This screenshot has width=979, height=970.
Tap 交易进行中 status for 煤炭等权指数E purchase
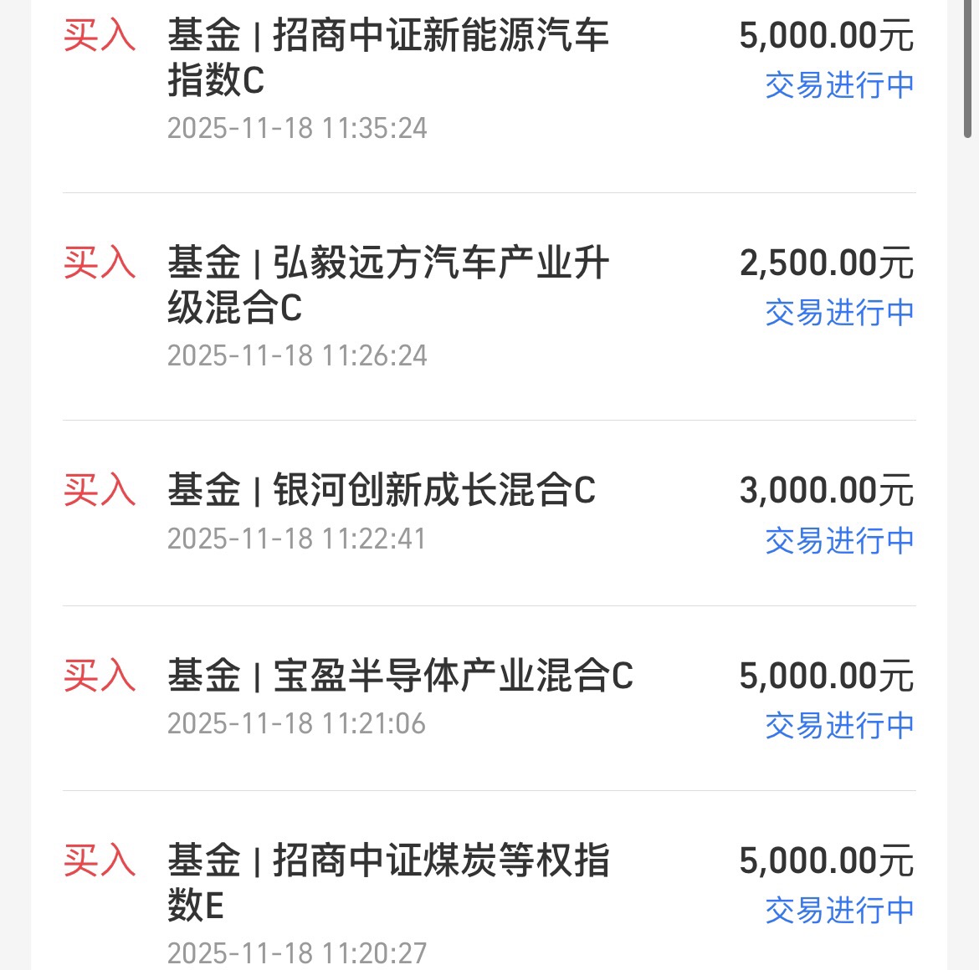840,910
